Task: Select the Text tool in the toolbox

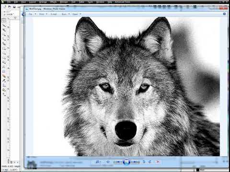Action: tap(4, 67)
